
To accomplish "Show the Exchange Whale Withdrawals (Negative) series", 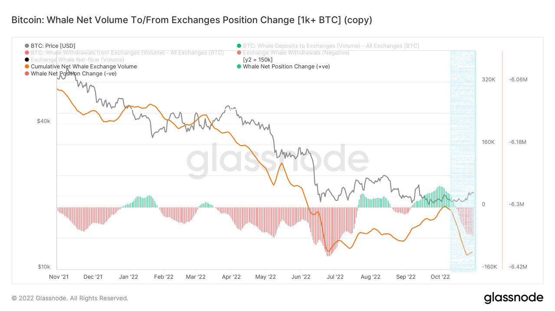I will point(296,52).
